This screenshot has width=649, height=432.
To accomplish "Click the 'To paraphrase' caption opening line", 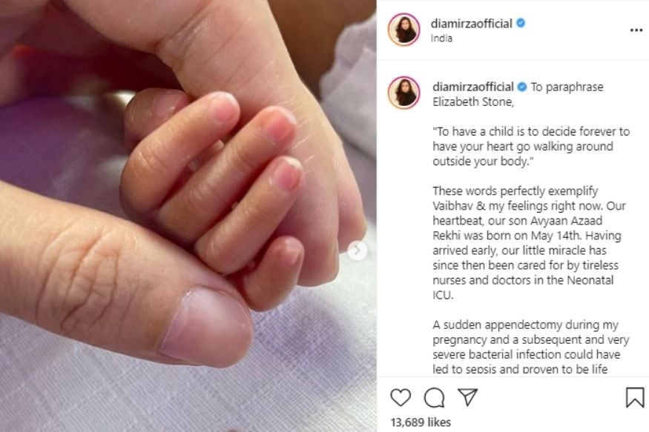I will pyautogui.click(x=518, y=94).
